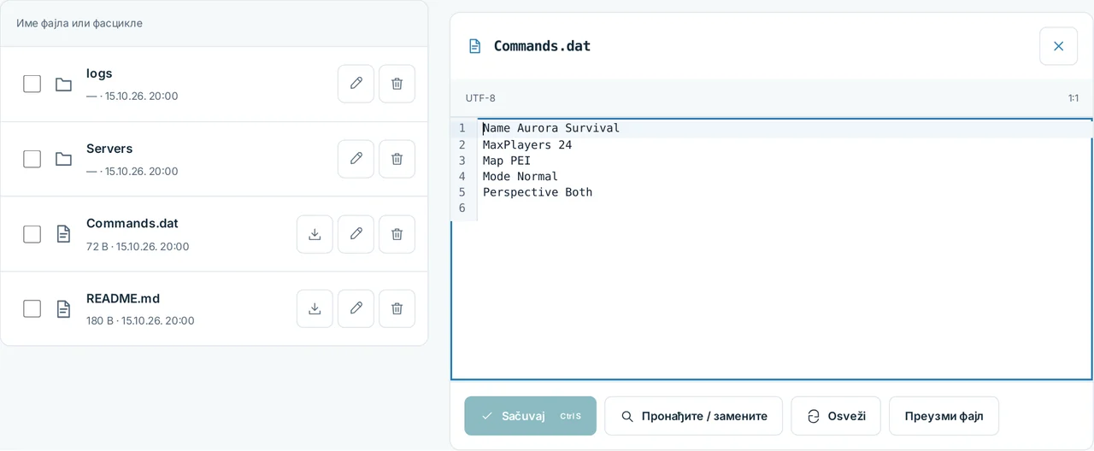Viewport: 1094px width, 451px height.
Task: Click the Commands.dat editor title
Action: coord(542,46)
